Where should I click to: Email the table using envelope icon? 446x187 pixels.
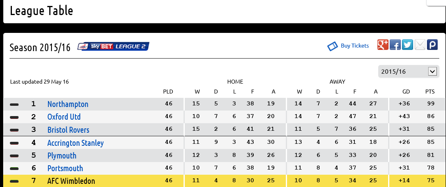tap(420, 45)
